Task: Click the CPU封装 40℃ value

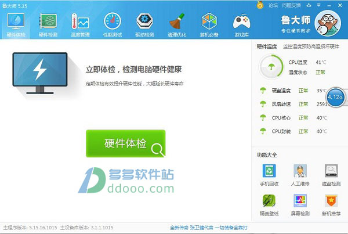Action: (x=321, y=131)
